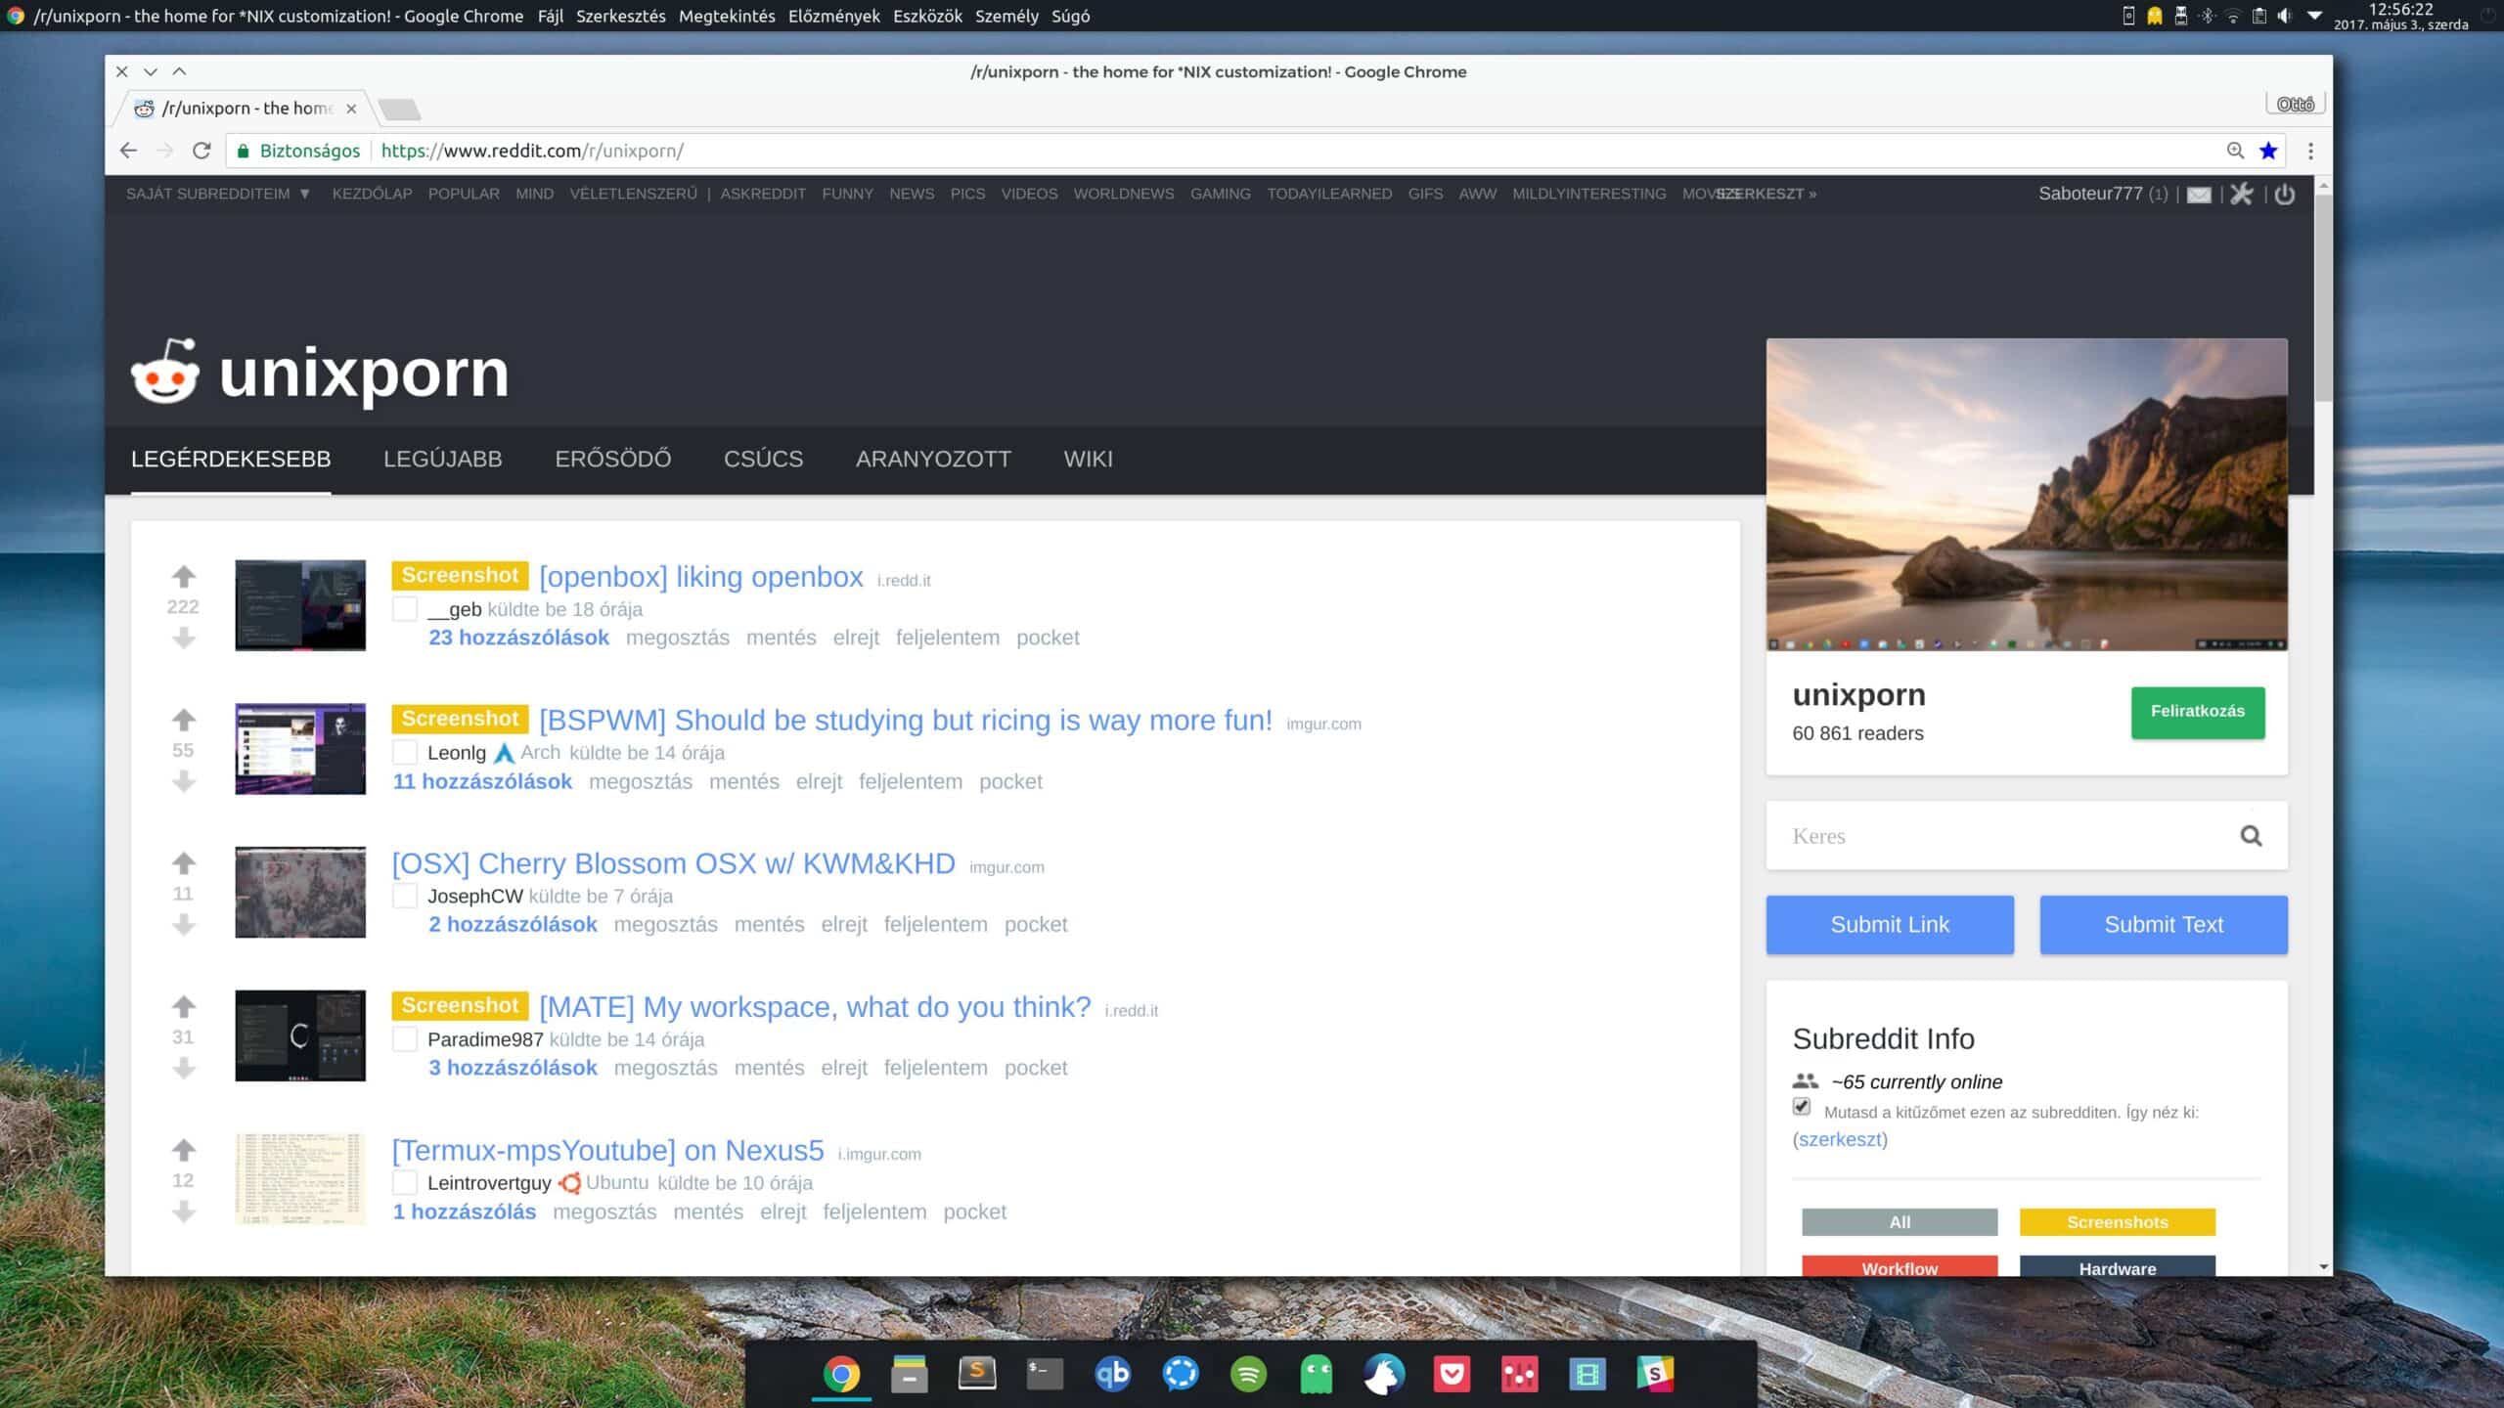Downvote the Termux-mpsYoutube post
The height and width of the screenshot is (1408, 2504).
184,1212
